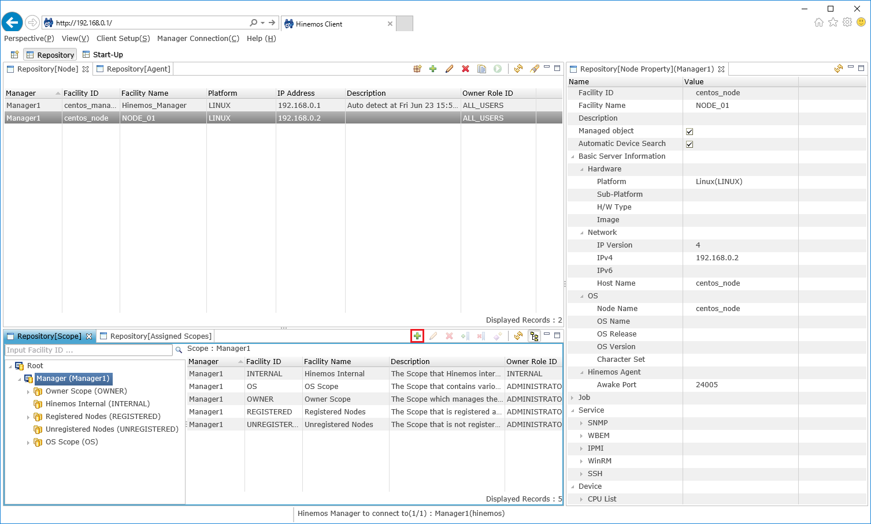The height and width of the screenshot is (524, 871).
Task: Open browser favorites star
Action: click(833, 23)
